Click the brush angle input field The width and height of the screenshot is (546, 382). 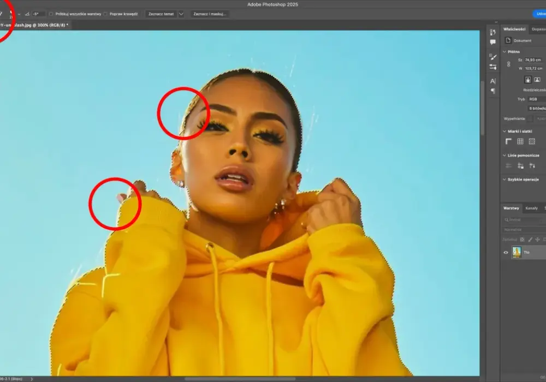pos(38,14)
